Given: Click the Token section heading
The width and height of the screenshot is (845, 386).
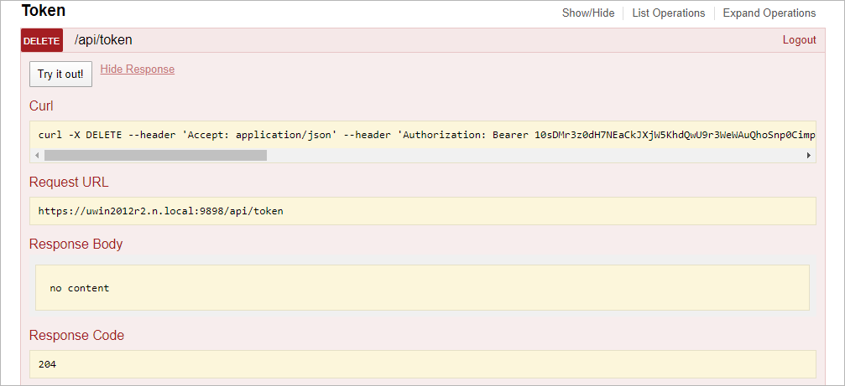Looking at the screenshot, I should click(44, 10).
